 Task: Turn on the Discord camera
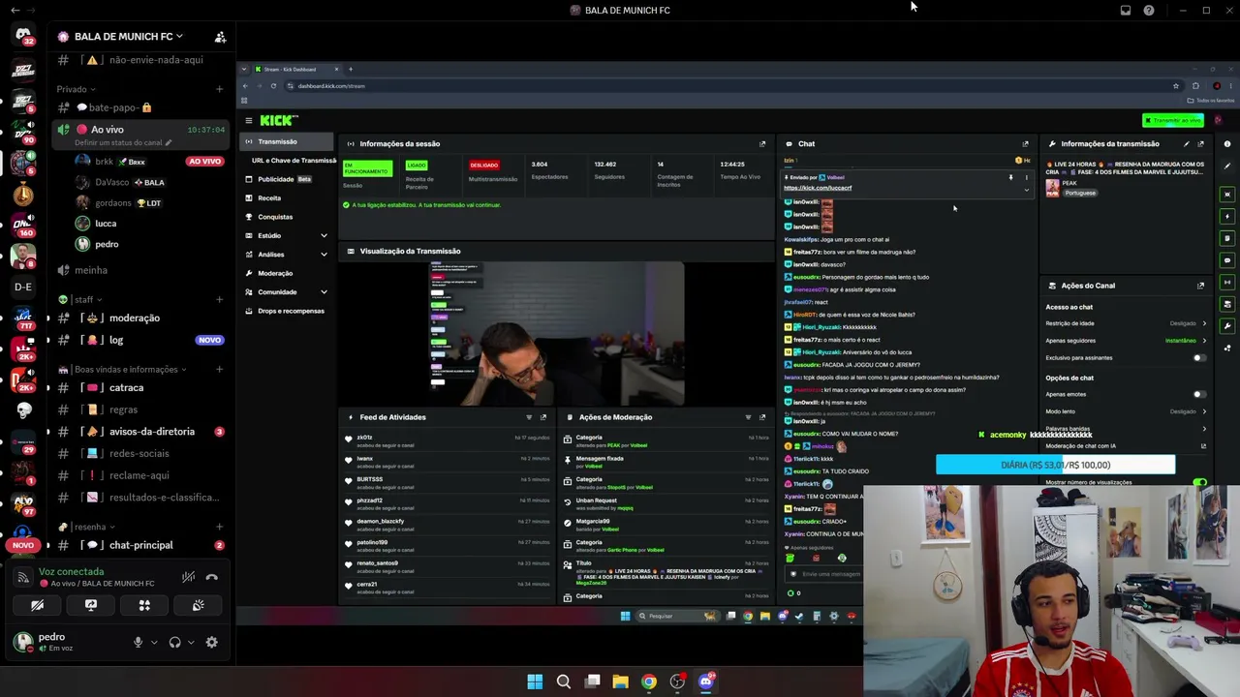(x=37, y=606)
